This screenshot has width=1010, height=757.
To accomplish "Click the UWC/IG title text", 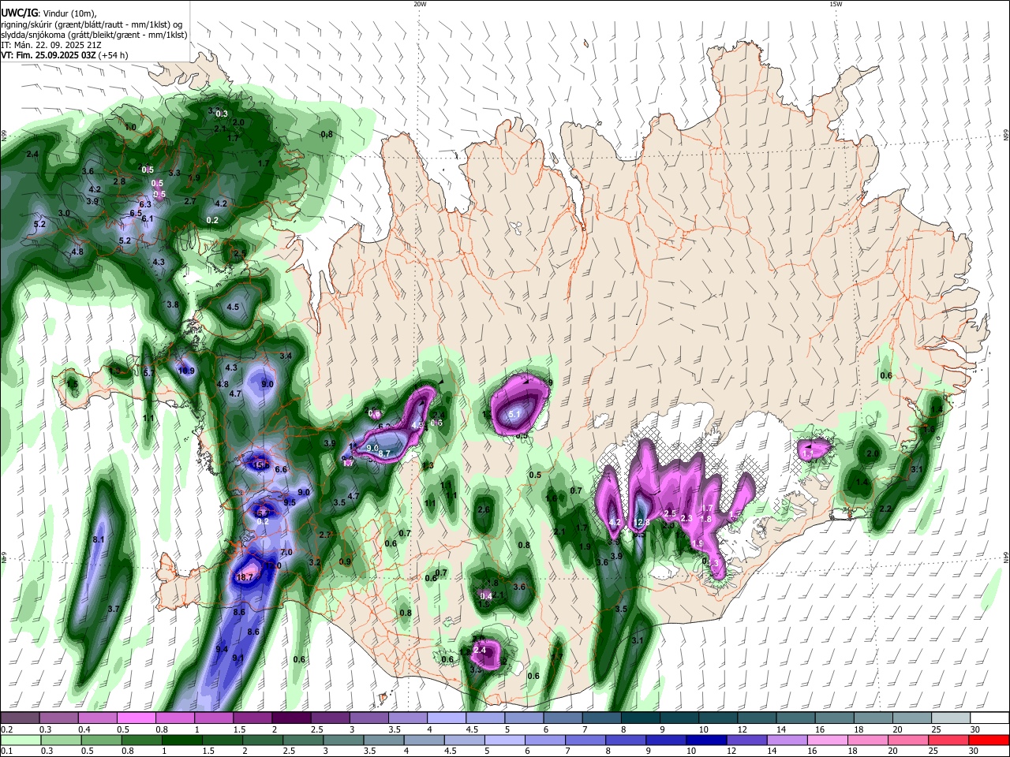I will click(19, 13).
